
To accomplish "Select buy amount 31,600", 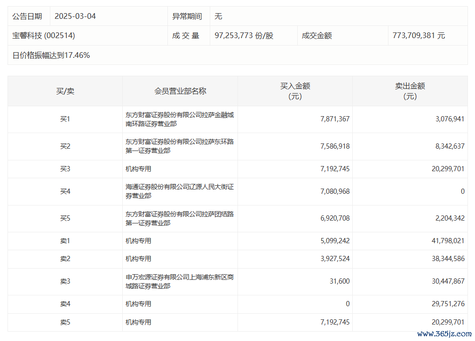I will click(340, 282).
